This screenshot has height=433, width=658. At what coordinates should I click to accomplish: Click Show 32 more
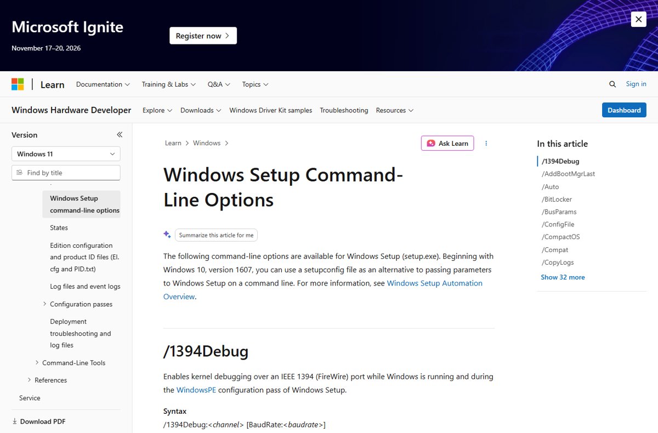563,277
